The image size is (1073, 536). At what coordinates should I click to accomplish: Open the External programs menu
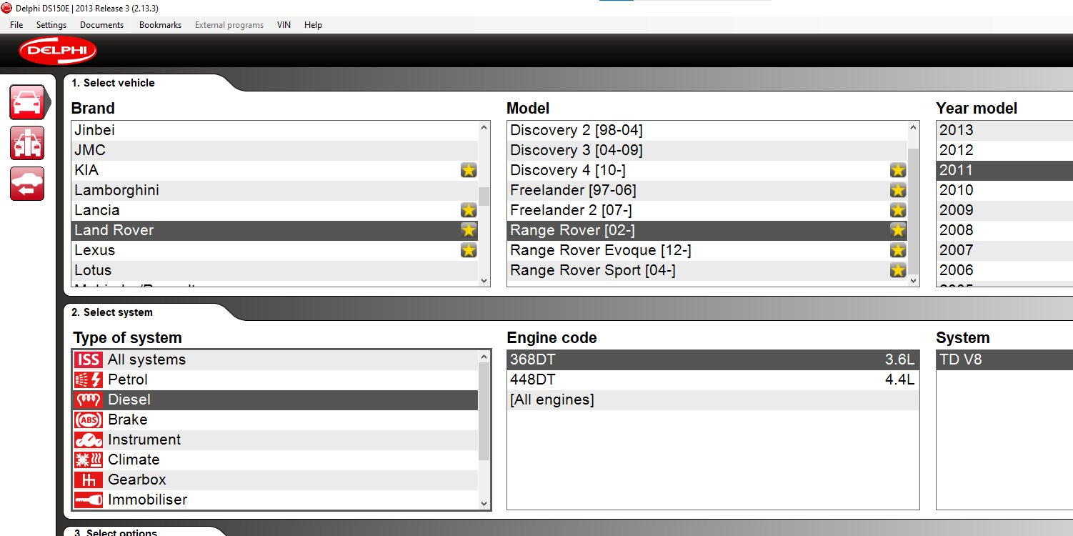[229, 25]
